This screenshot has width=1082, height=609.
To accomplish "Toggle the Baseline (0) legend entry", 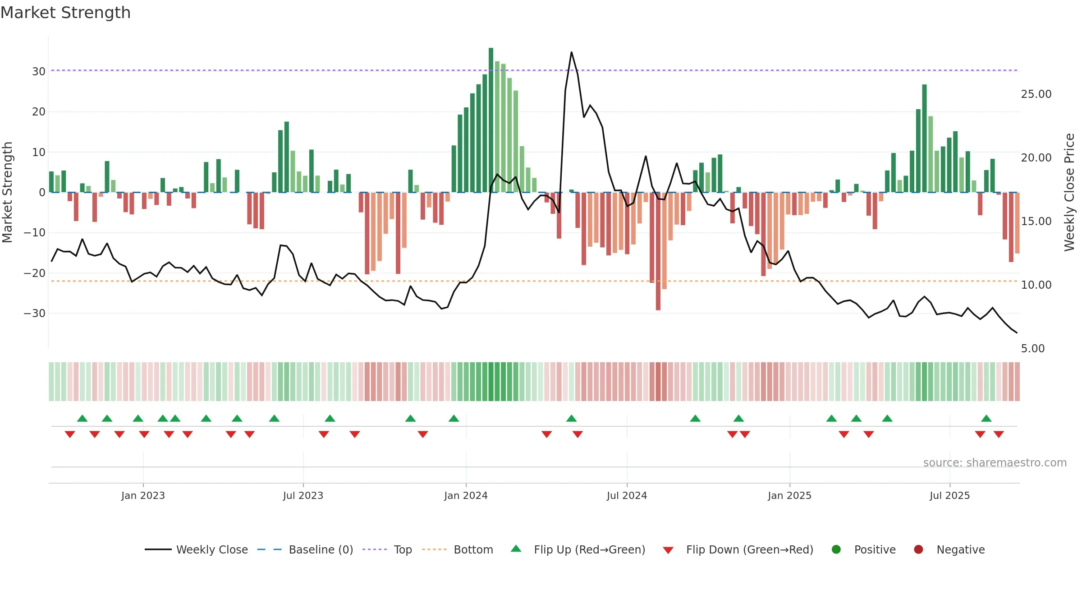I will point(305,549).
